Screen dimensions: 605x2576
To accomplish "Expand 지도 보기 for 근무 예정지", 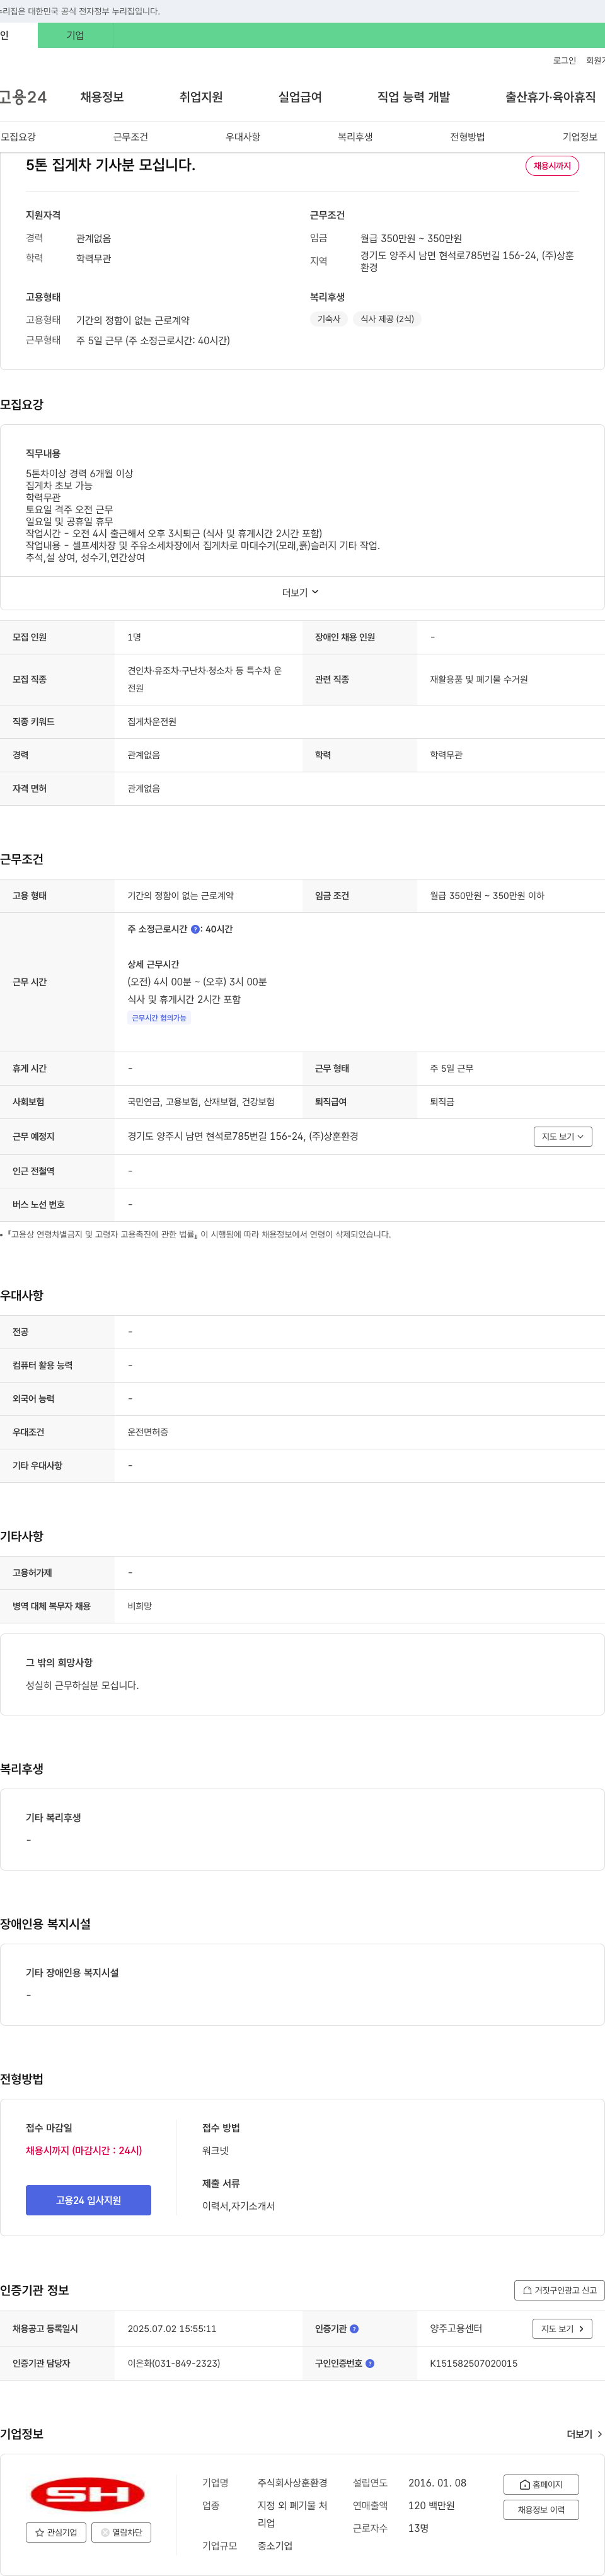I will tap(563, 1136).
